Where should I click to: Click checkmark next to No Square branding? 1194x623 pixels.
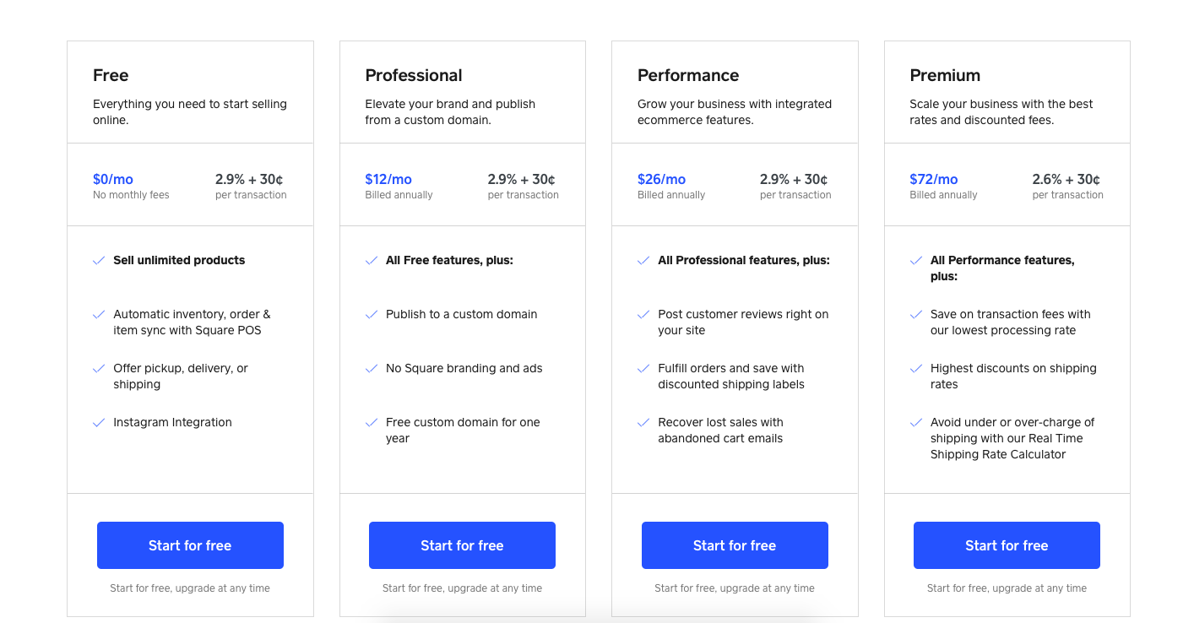372,369
